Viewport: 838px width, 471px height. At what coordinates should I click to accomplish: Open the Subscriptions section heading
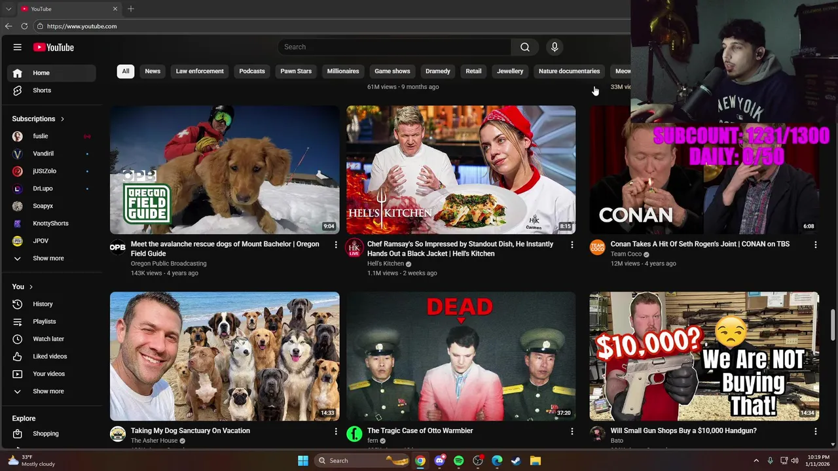pos(38,119)
